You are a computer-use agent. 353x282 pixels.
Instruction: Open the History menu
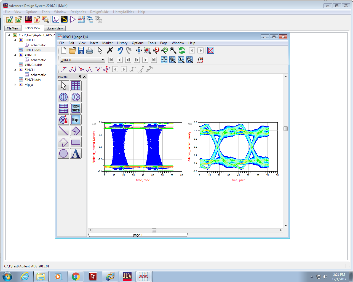(122, 43)
